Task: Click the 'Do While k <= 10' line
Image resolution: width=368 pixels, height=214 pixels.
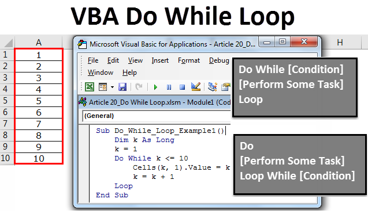Action: pyautogui.click(x=151, y=158)
